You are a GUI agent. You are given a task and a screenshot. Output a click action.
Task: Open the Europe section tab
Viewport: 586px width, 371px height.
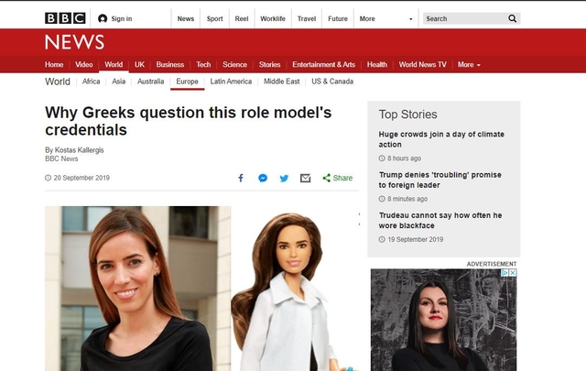[x=187, y=82]
